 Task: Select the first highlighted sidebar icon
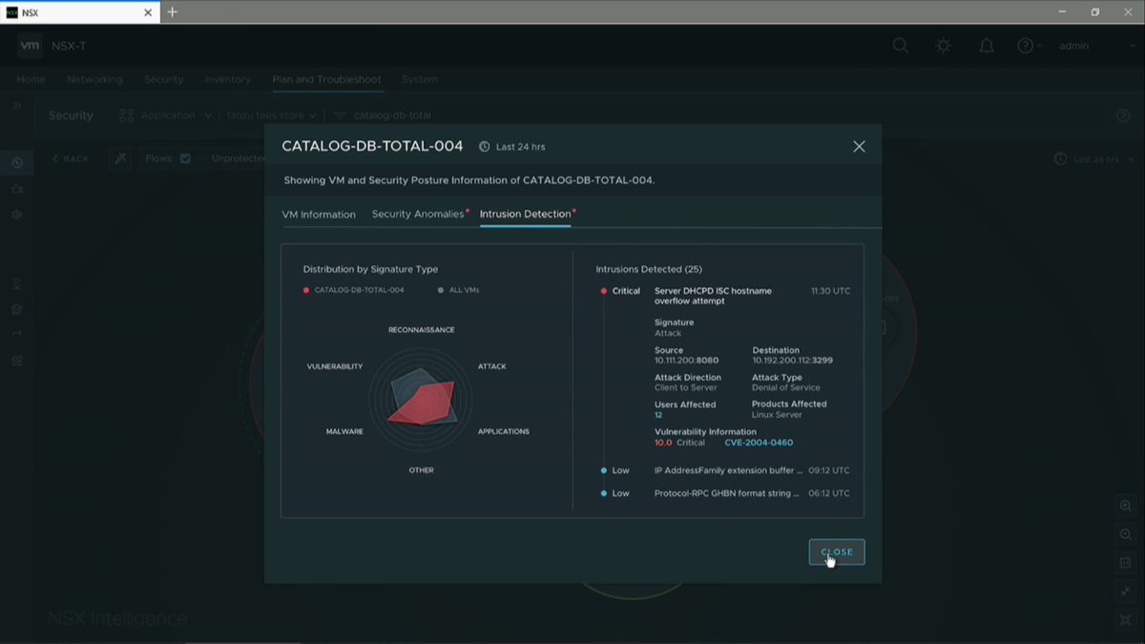tap(16, 162)
